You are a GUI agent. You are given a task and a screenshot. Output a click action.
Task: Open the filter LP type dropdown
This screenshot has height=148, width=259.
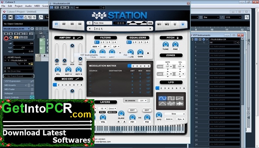115,47
